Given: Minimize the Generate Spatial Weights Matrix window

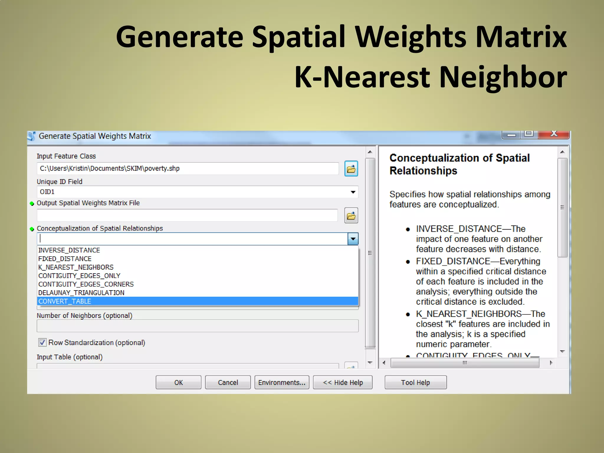Looking at the screenshot, I should click(x=511, y=134).
